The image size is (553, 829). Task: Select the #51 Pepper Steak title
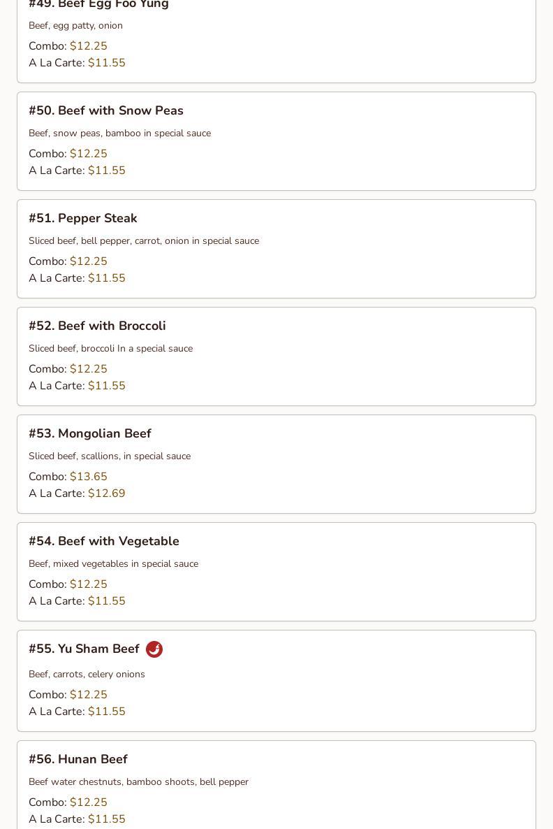(83, 218)
